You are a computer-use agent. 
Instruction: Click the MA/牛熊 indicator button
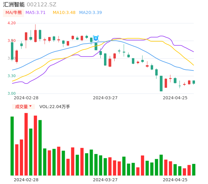[x=14, y=12]
